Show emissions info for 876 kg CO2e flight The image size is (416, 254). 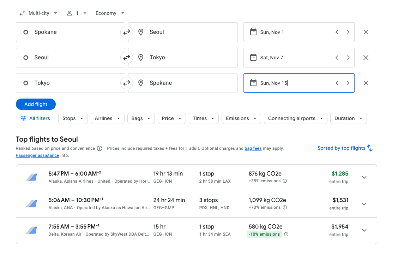click(x=285, y=181)
